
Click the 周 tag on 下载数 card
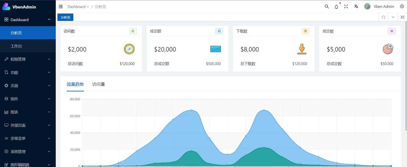pos(305,31)
